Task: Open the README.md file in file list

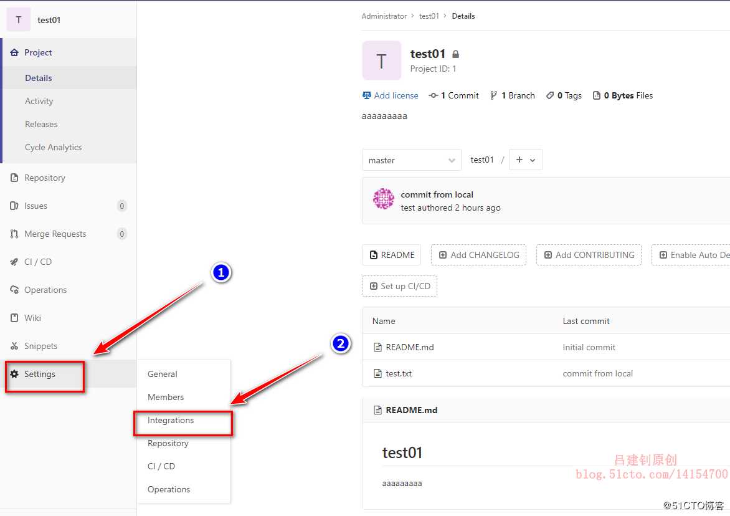Action: tap(410, 347)
